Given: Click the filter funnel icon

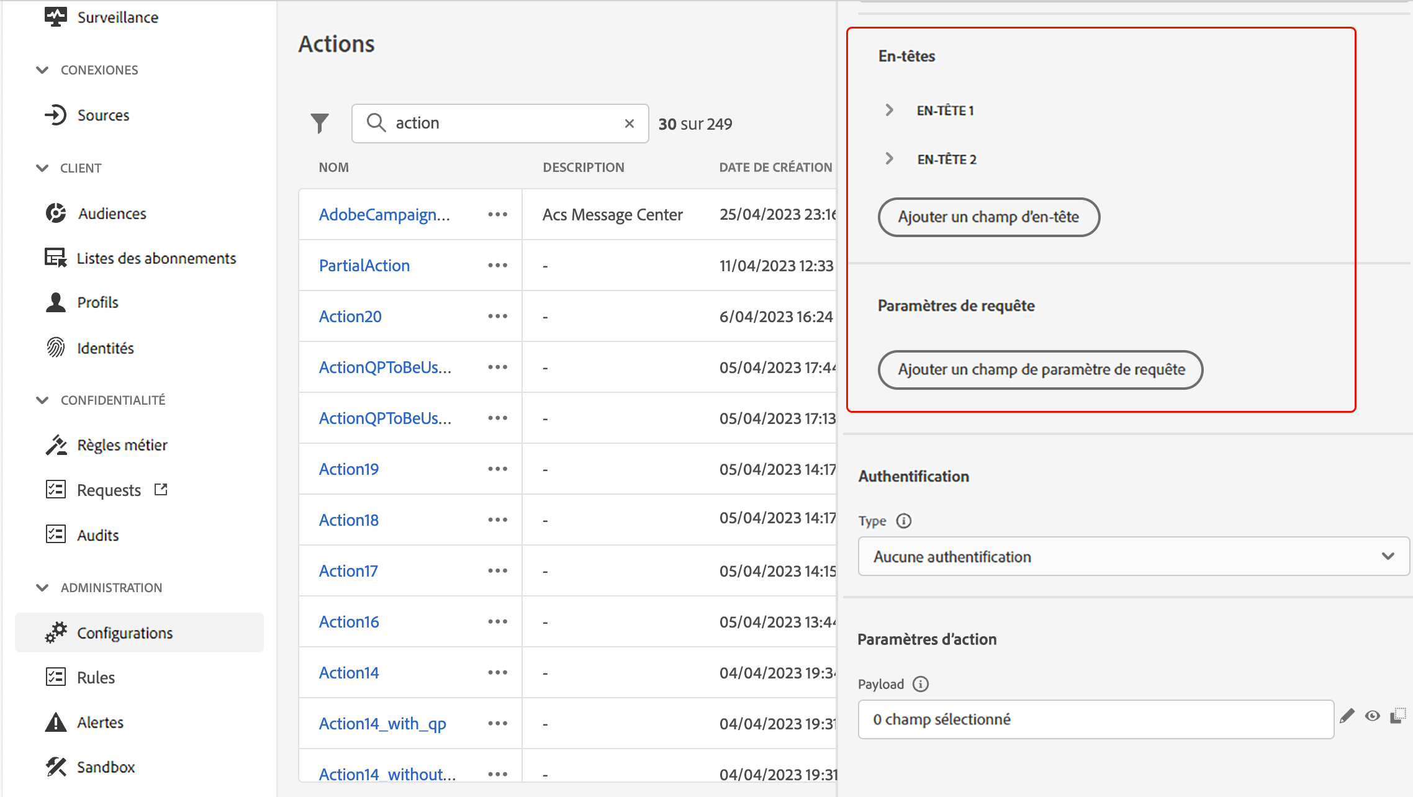Looking at the screenshot, I should pyautogui.click(x=319, y=123).
